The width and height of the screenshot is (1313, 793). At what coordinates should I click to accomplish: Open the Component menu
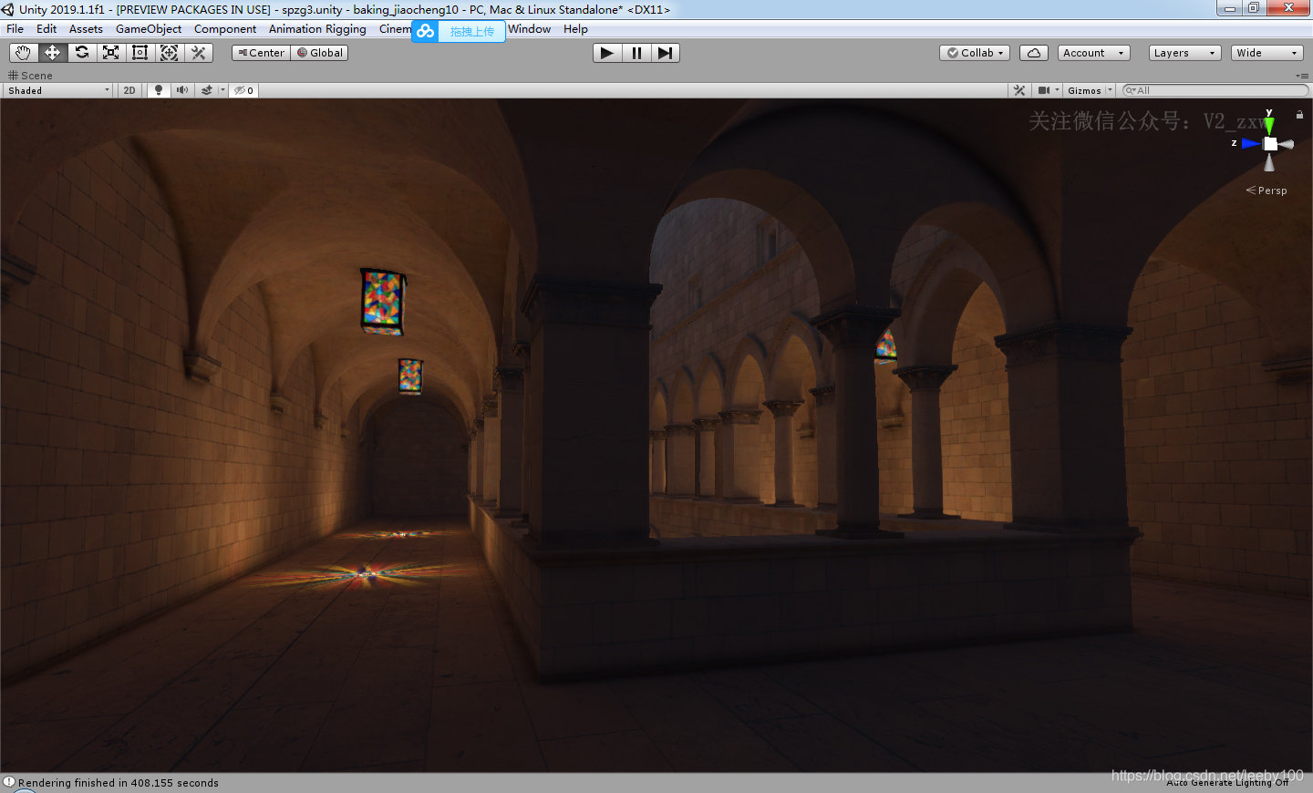[225, 29]
